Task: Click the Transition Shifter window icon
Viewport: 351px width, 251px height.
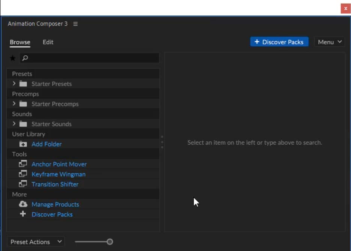Action: click(x=23, y=184)
